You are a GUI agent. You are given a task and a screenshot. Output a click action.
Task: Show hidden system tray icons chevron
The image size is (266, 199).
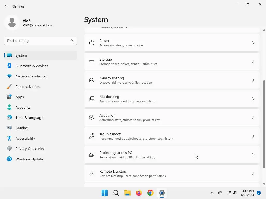click(x=212, y=193)
